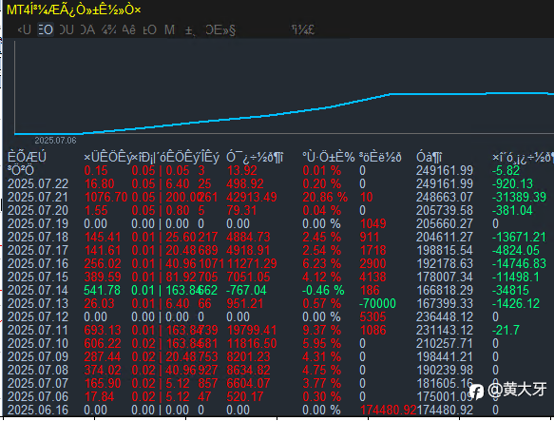Click the @黄大牙 watermark text
The image size is (554, 421).
coord(517,390)
